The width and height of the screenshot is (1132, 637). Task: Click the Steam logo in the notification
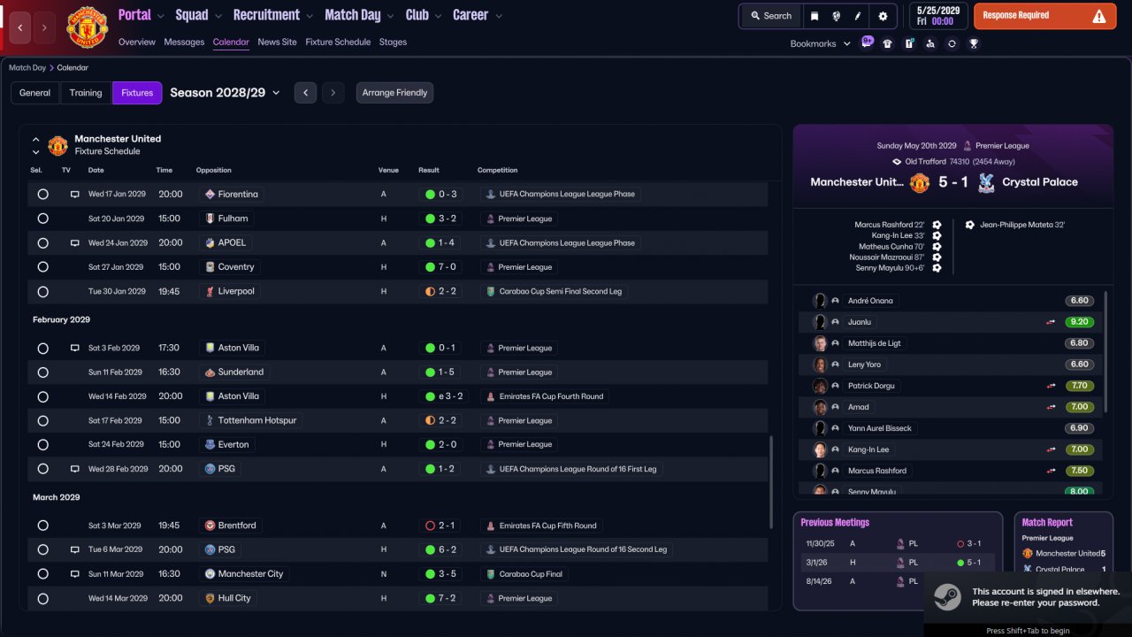pyautogui.click(x=947, y=598)
